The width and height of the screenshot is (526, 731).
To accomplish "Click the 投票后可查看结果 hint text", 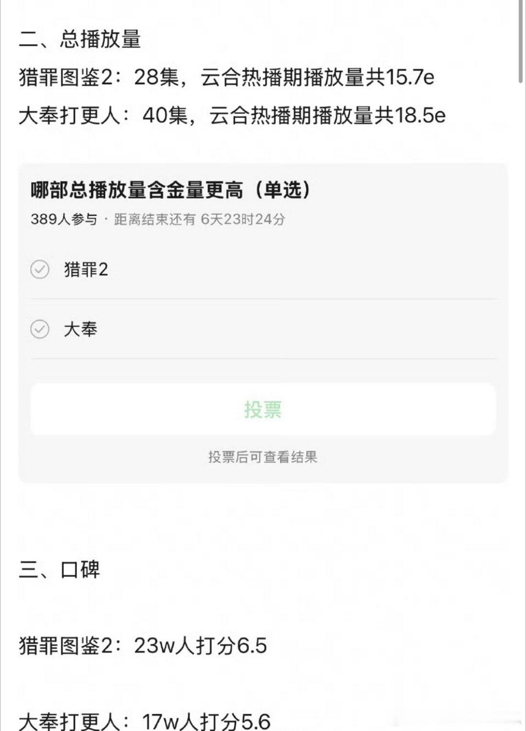I will (x=263, y=457).
